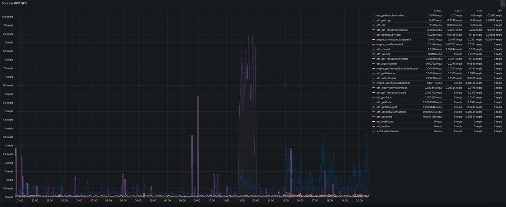The image size is (506, 207).
Task: Select engine_getPayloadBodiesByRangeV1 legend entry
Action: click(x=398, y=68)
